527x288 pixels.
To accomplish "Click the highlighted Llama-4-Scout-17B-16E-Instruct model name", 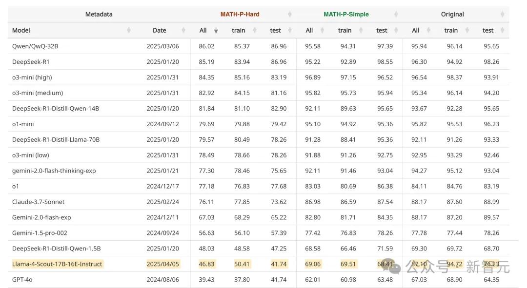I will click(57, 264).
